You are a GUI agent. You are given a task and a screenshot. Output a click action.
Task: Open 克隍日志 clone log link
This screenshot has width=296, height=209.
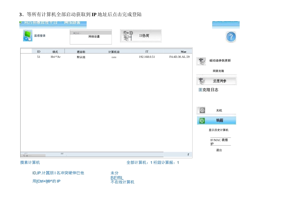point(210,90)
